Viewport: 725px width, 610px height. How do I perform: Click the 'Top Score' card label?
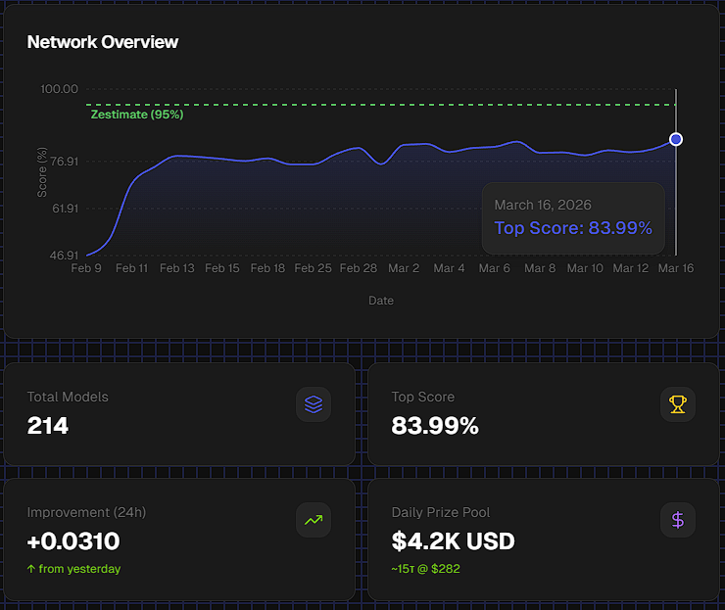coord(423,397)
